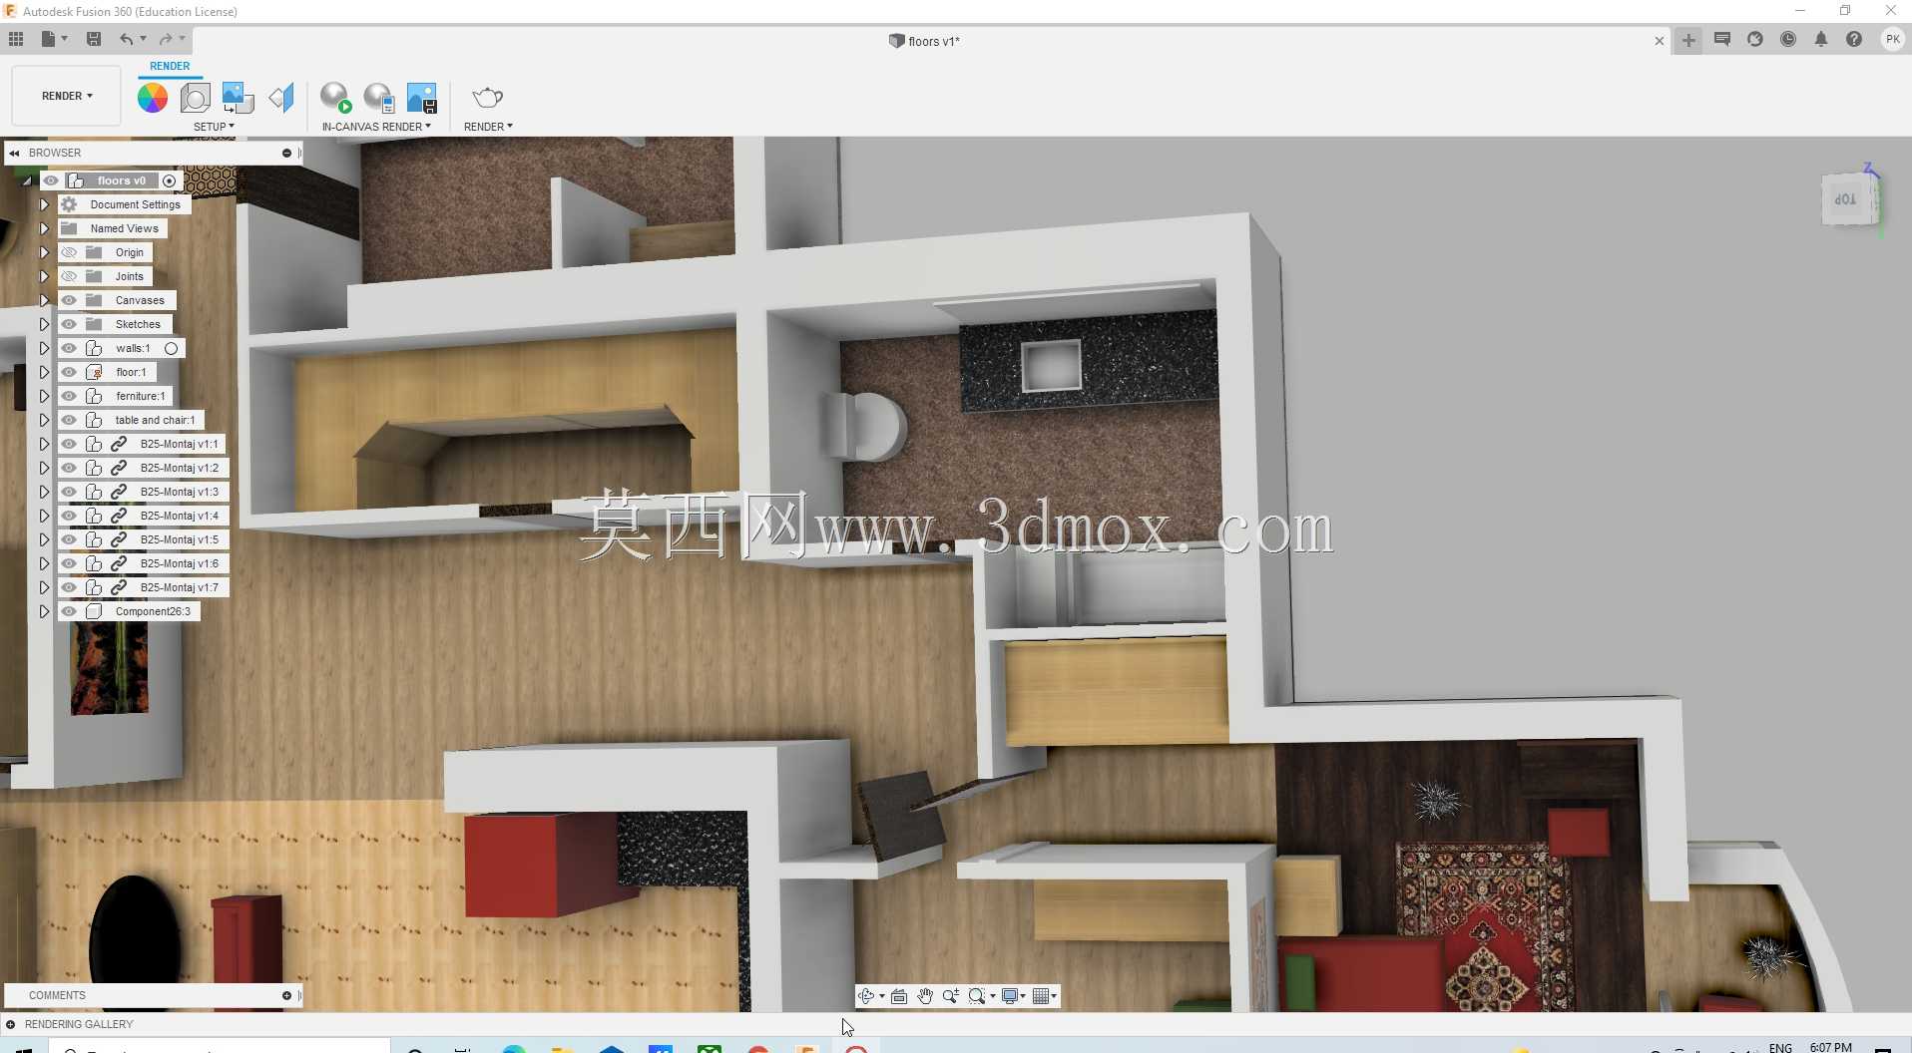Click the TOP face of view cube
Image resolution: width=1912 pixels, height=1053 pixels.
point(1847,199)
